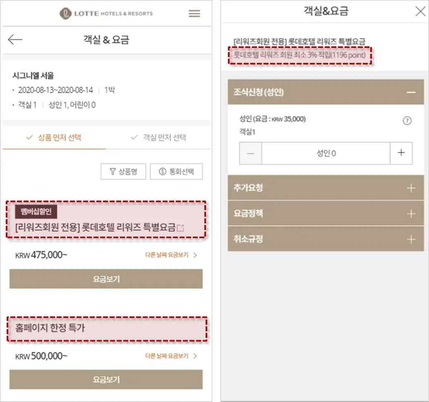This screenshot has width=429, height=402.
Task: Open 다른 날짜 요금보기 for 500,000 rate
Action: click(171, 356)
